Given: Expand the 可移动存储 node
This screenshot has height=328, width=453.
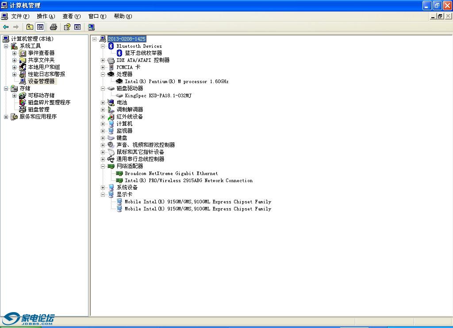Looking at the screenshot, I should pos(15,95).
